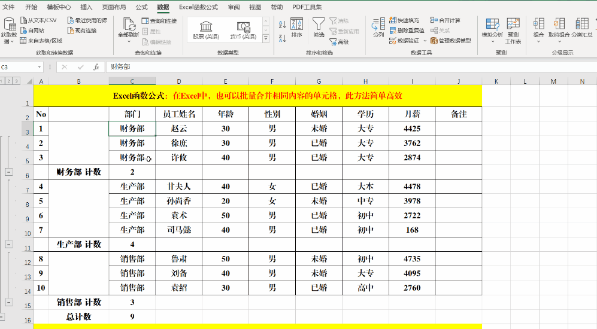This screenshot has width=597, height=329.
Task: Toggle the Filter (筛选) funnel
Action: tap(319, 28)
